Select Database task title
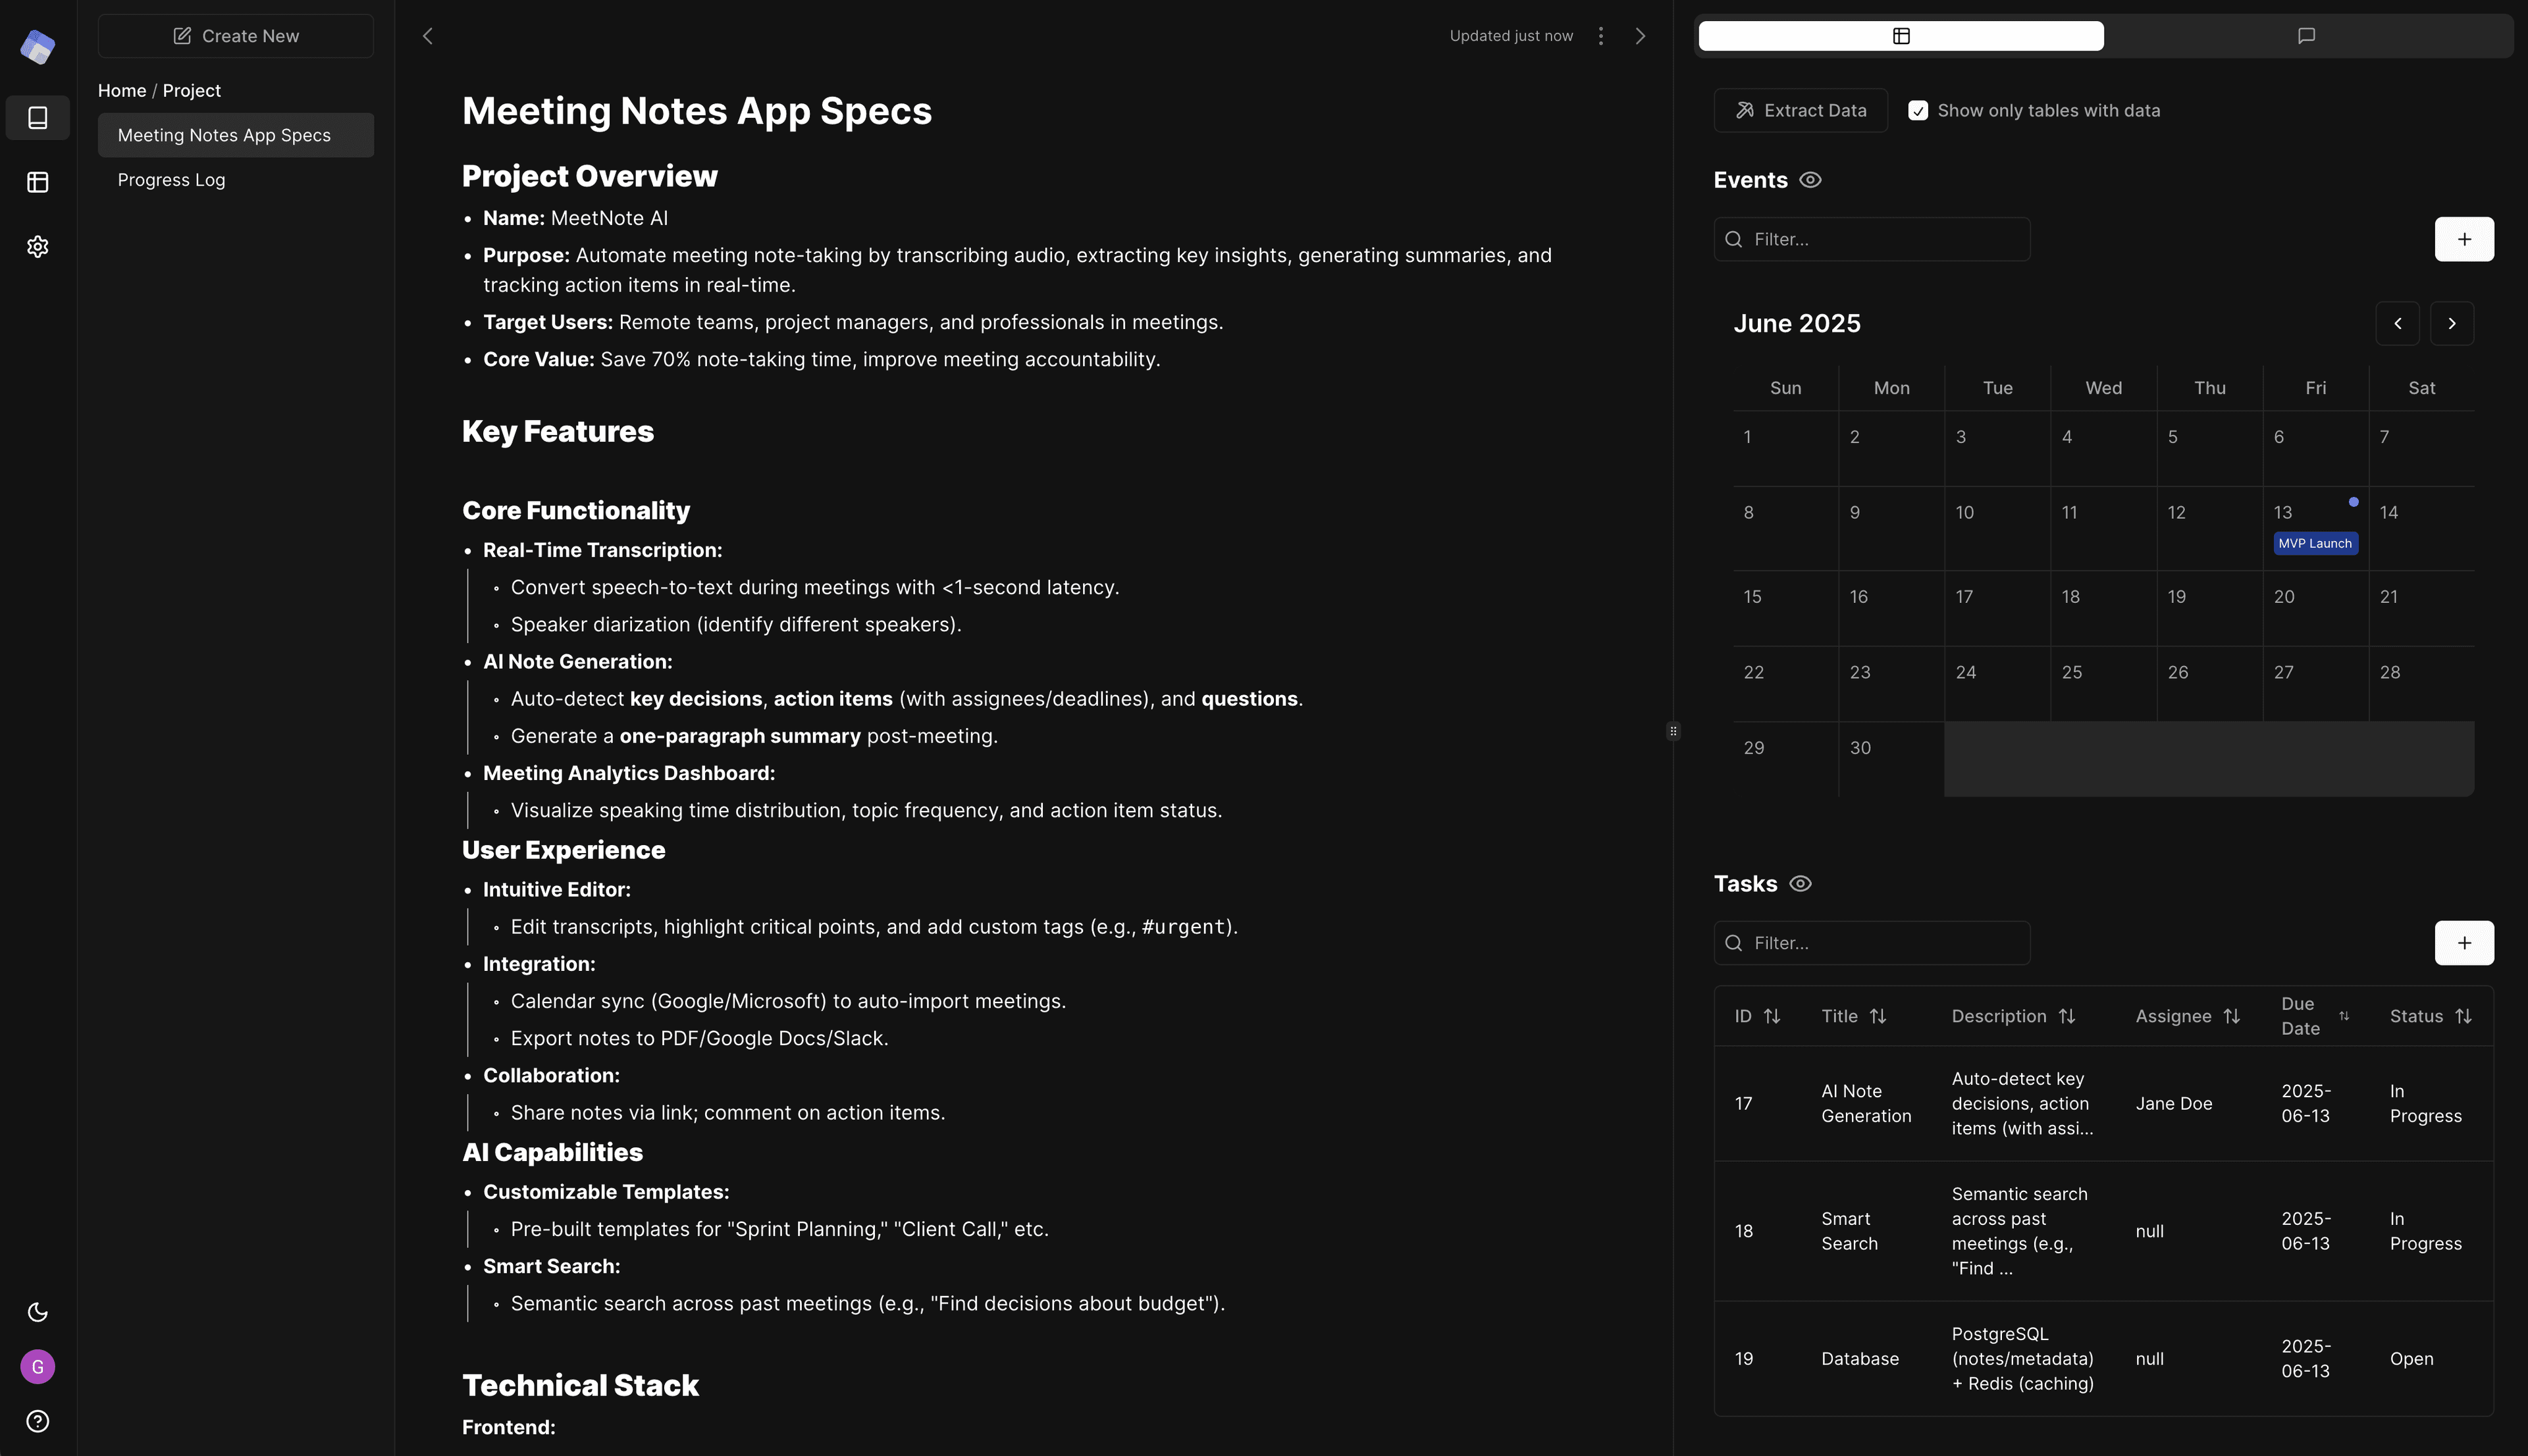This screenshot has width=2528, height=1456. click(1860, 1359)
